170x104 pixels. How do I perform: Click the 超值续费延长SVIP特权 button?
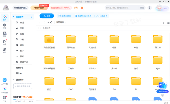[61, 8]
